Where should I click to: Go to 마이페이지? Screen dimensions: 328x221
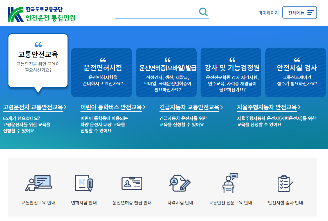pos(268,13)
